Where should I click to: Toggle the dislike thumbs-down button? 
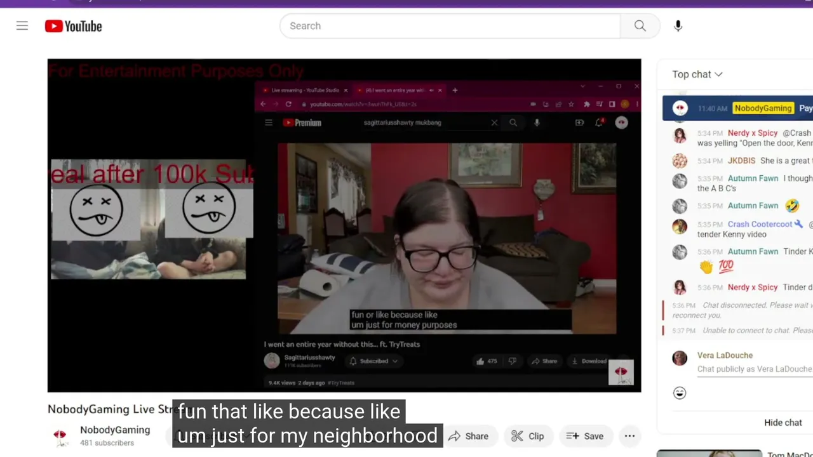512,361
